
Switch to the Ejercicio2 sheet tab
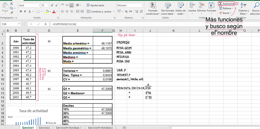tap(44, 127)
